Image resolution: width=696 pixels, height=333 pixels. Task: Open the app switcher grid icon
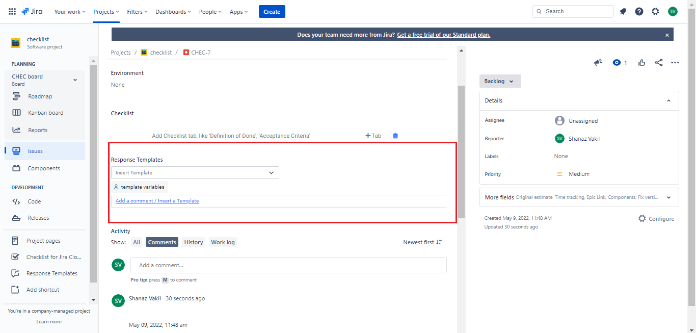12,11
